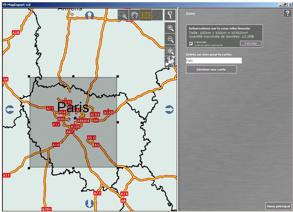The image size is (293, 212).
Task: Pan the map north with up arrow
Action: pyautogui.click(x=89, y=15)
